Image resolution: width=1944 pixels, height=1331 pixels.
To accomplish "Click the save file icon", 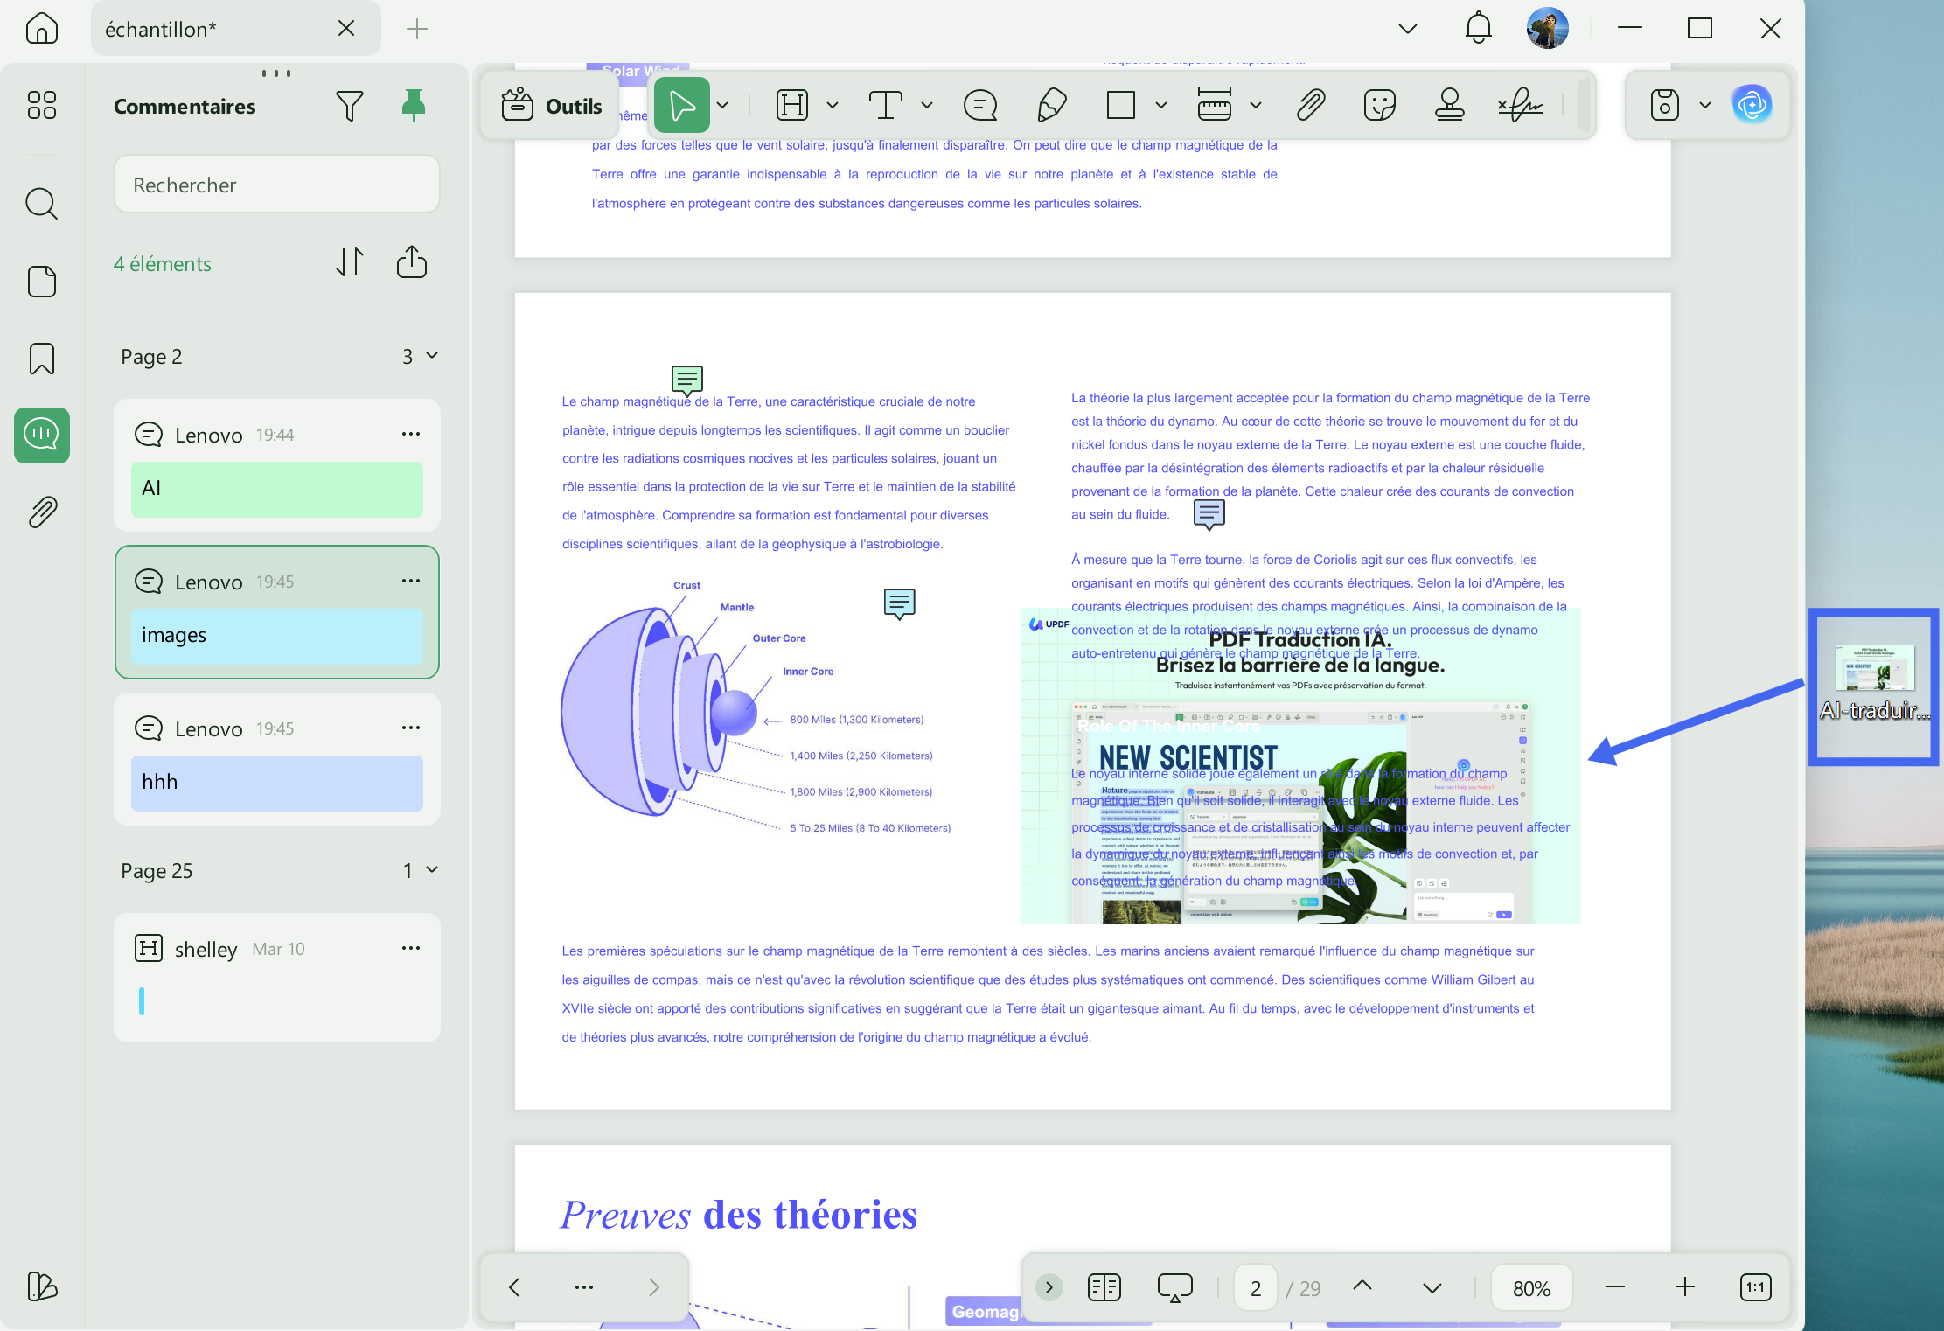I will point(1664,106).
